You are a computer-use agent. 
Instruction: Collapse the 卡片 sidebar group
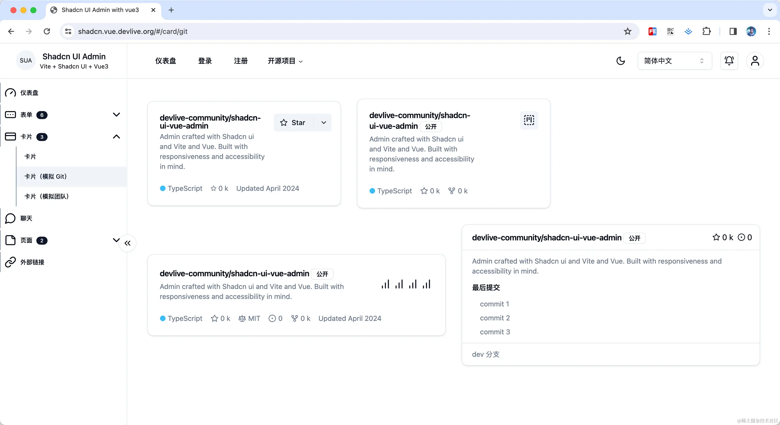click(x=116, y=137)
